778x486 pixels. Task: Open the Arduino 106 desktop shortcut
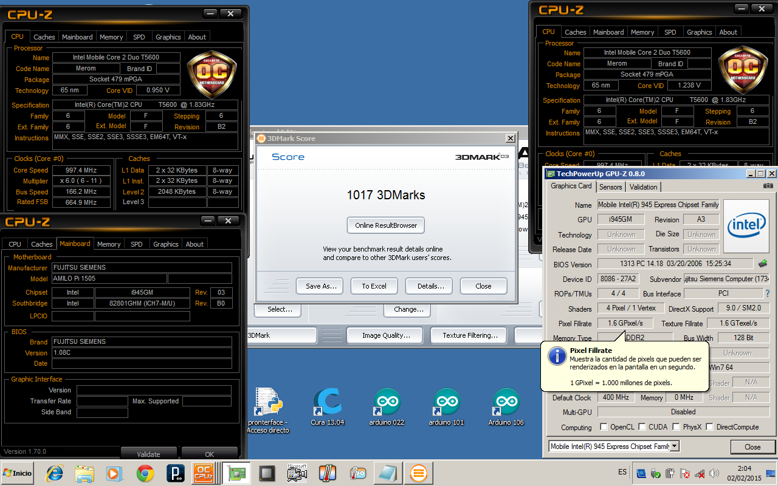coord(506,406)
